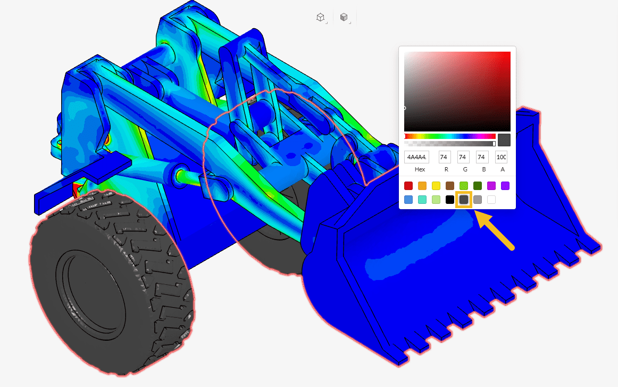This screenshot has width=618, height=387.
Task: Select the white preset swatch
Action: pyautogui.click(x=491, y=200)
